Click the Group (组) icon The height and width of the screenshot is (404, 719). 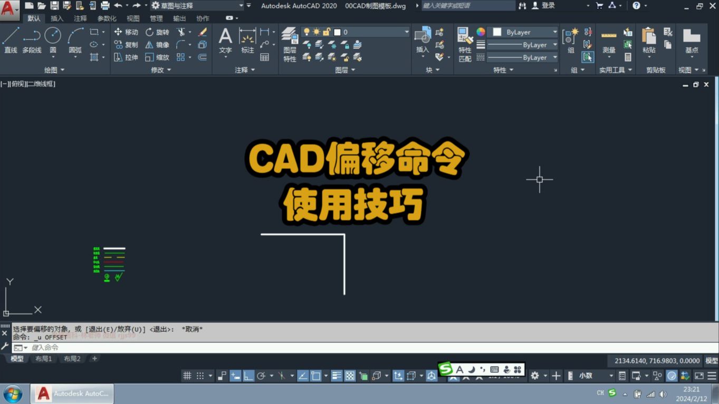point(570,41)
